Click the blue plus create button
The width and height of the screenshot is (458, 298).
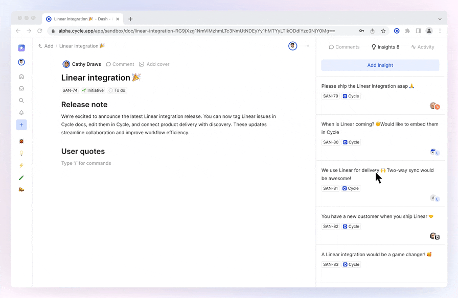[21, 125]
